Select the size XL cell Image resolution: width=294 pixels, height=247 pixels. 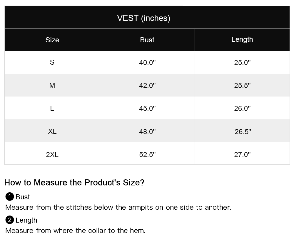click(52, 131)
